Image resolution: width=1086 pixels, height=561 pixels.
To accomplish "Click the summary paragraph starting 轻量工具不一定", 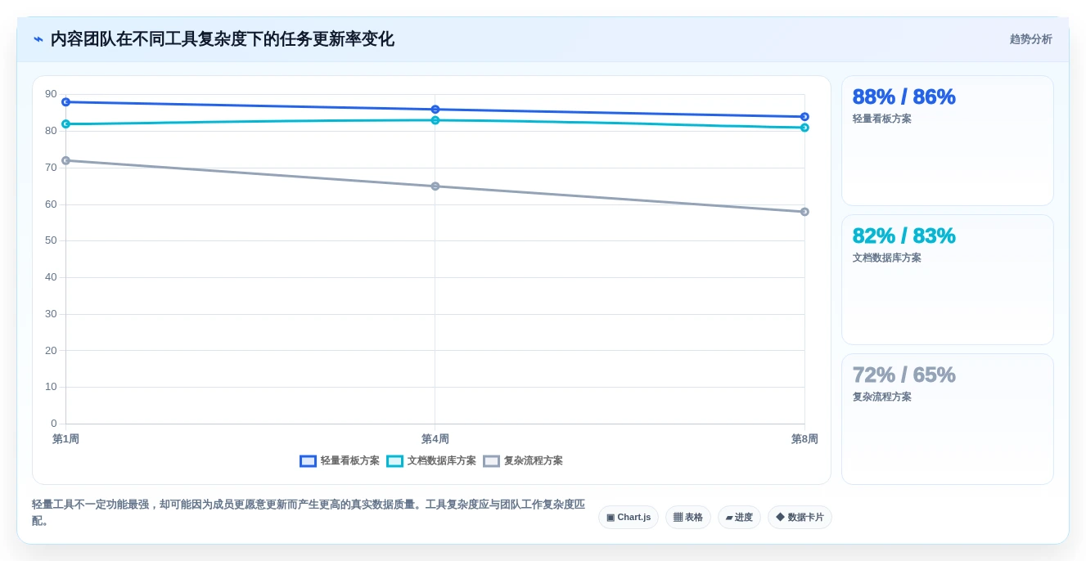I will click(309, 513).
